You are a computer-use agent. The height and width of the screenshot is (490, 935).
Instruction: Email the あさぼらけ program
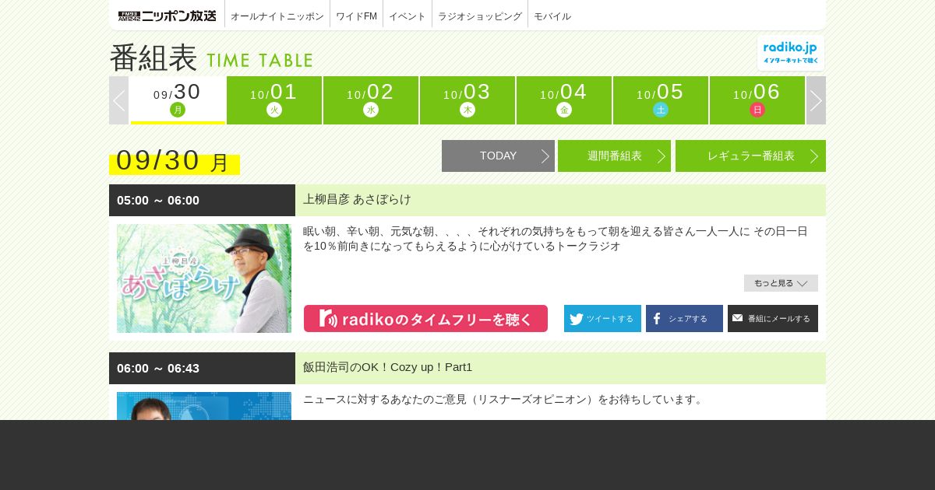pyautogui.click(x=773, y=319)
